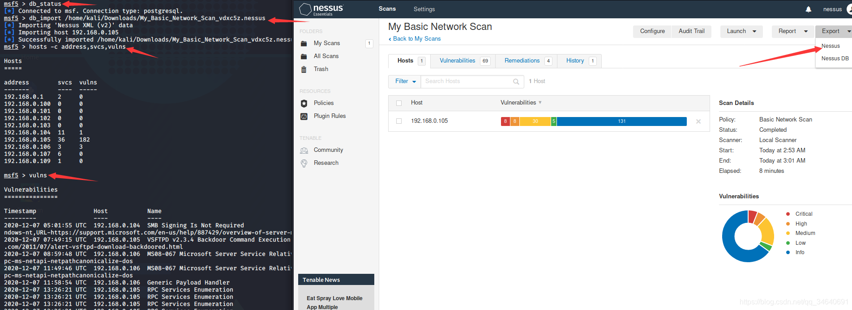The width and height of the screenshot is (852, 310).
Task: Follow the Back to My Scans link
Action: [415, 39]
